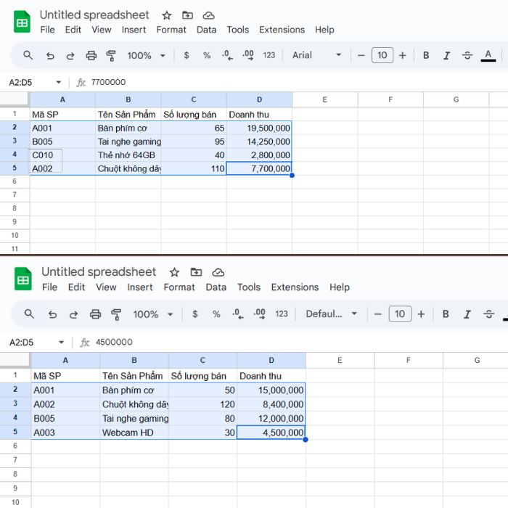
Task: Open the Insert menu in the top spreadsheet
Action: (x=134, y=30)
